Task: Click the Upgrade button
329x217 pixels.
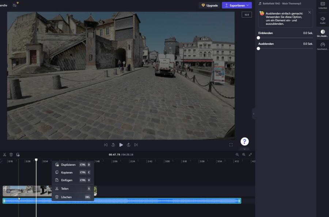Action: [x=208, y=5]
